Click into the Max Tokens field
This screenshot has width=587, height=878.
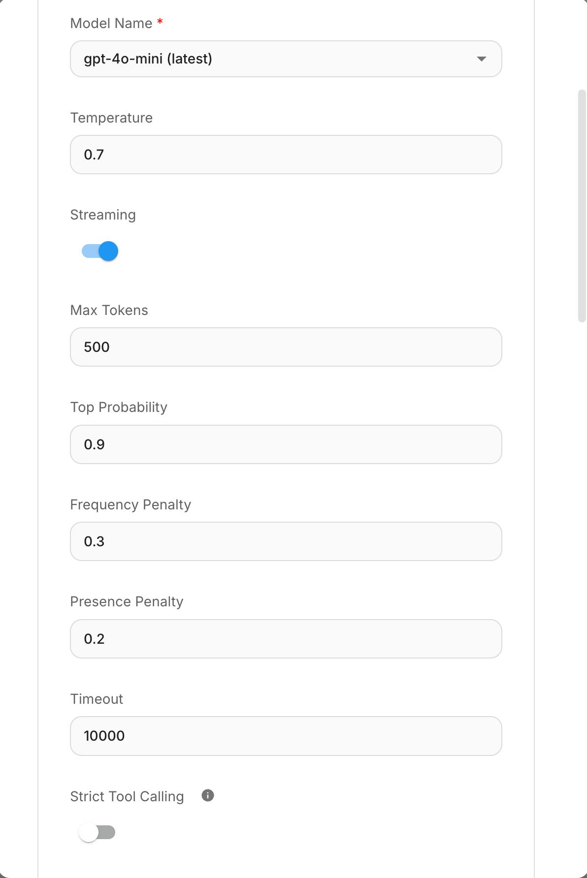pos(286,347)
